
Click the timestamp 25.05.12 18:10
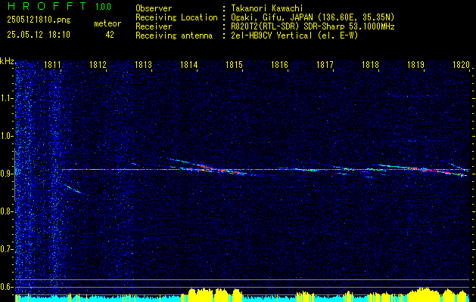tap(39, 35)
